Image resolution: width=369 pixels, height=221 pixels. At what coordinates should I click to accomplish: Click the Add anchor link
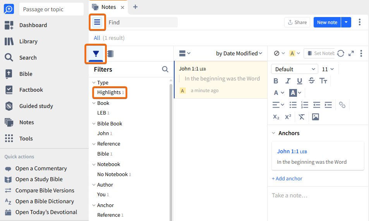click(x=287, y=179)
